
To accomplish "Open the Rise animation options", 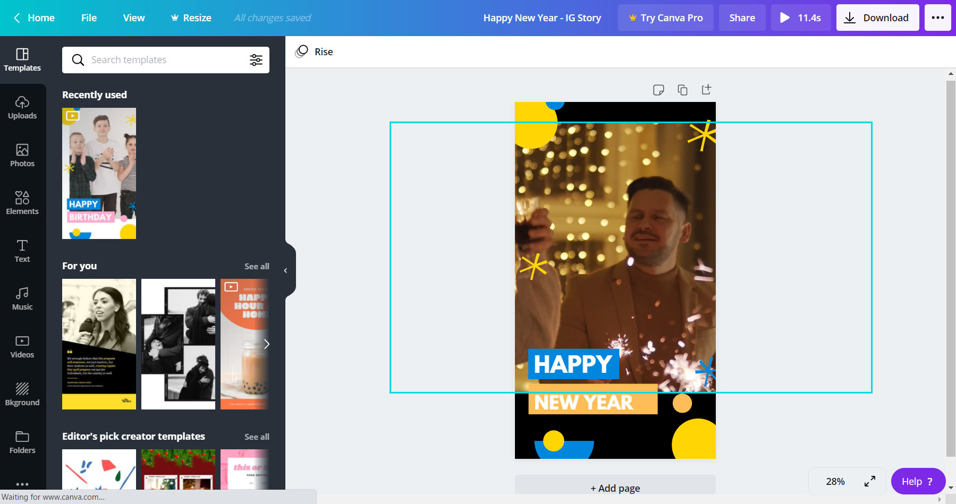I will pyautogui.click(x=315, y=52).
